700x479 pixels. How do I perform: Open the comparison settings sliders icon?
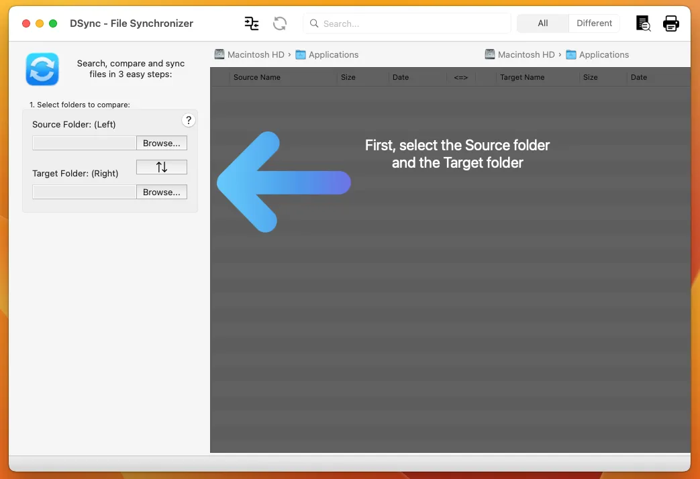click(x=252, y=23)
